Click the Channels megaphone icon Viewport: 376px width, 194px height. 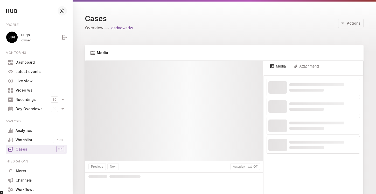tap(11, 180)
